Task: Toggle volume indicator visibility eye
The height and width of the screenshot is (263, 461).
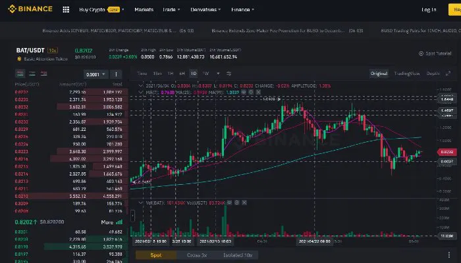Action: [229, 203]
